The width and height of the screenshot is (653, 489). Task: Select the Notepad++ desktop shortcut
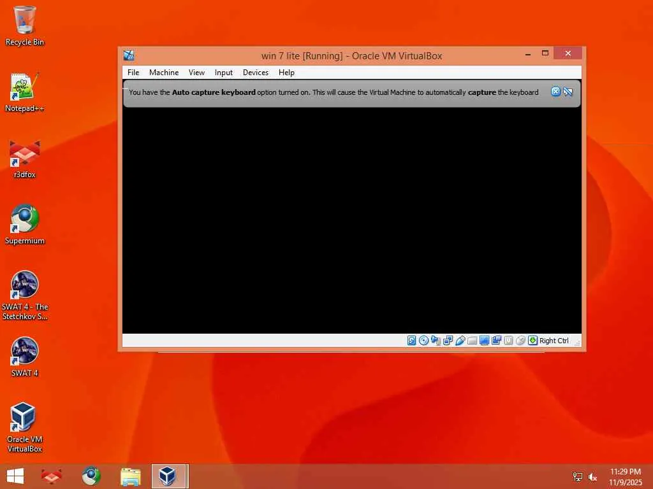tap(25, 92)
